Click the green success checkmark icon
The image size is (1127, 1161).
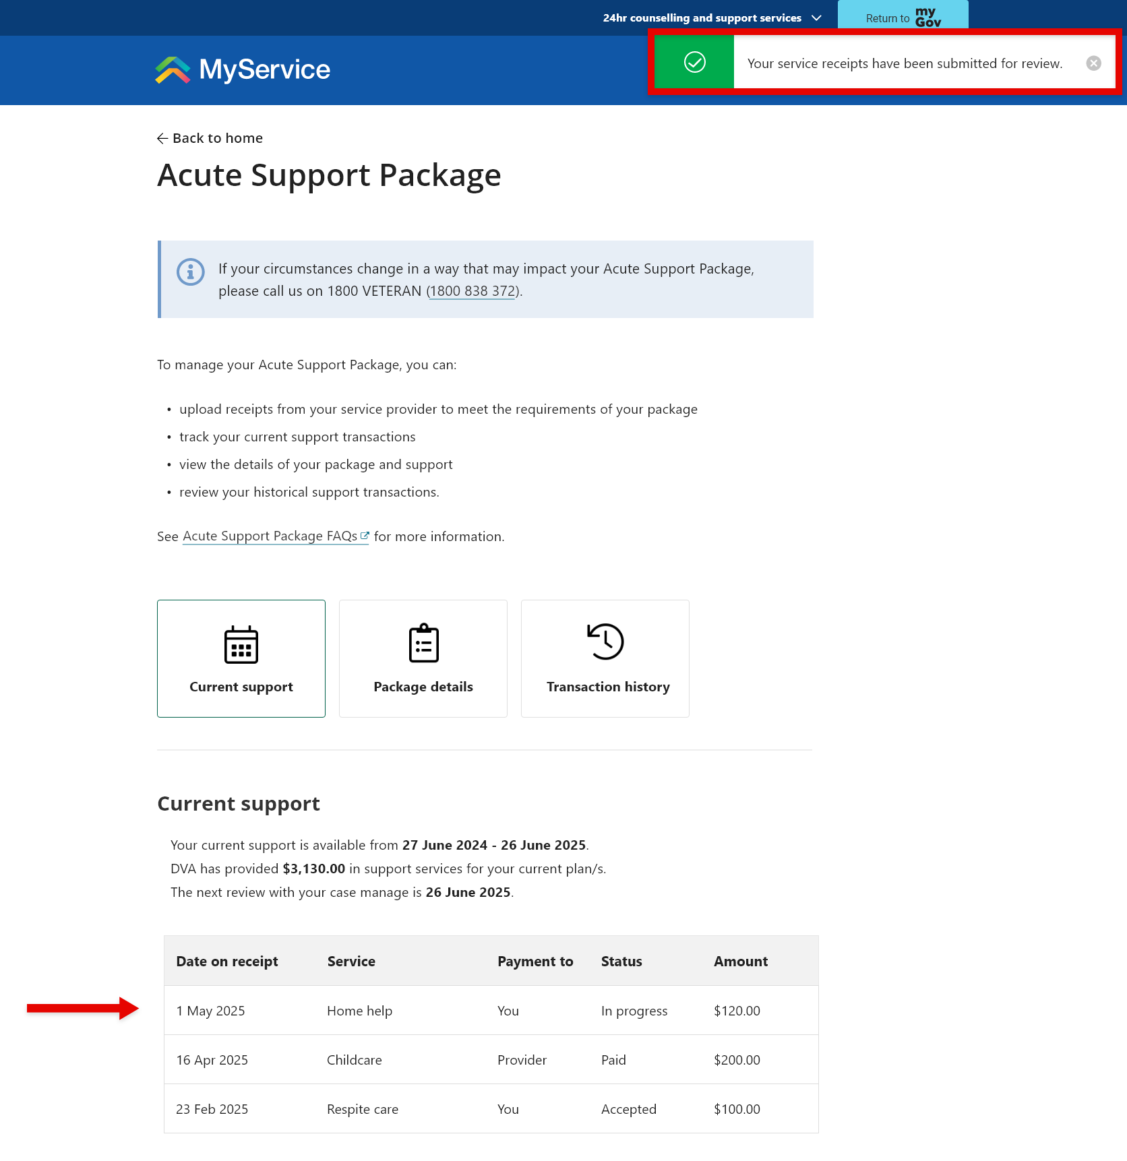pyautogui.click(x=694, y=63)
